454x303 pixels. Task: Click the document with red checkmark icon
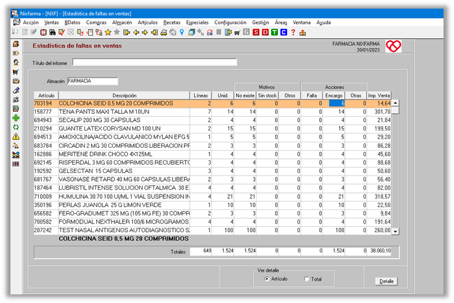click(x=62, y=33)
